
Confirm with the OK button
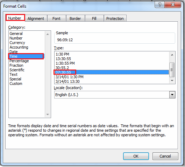pyautogui.click(x=136, y=156)
